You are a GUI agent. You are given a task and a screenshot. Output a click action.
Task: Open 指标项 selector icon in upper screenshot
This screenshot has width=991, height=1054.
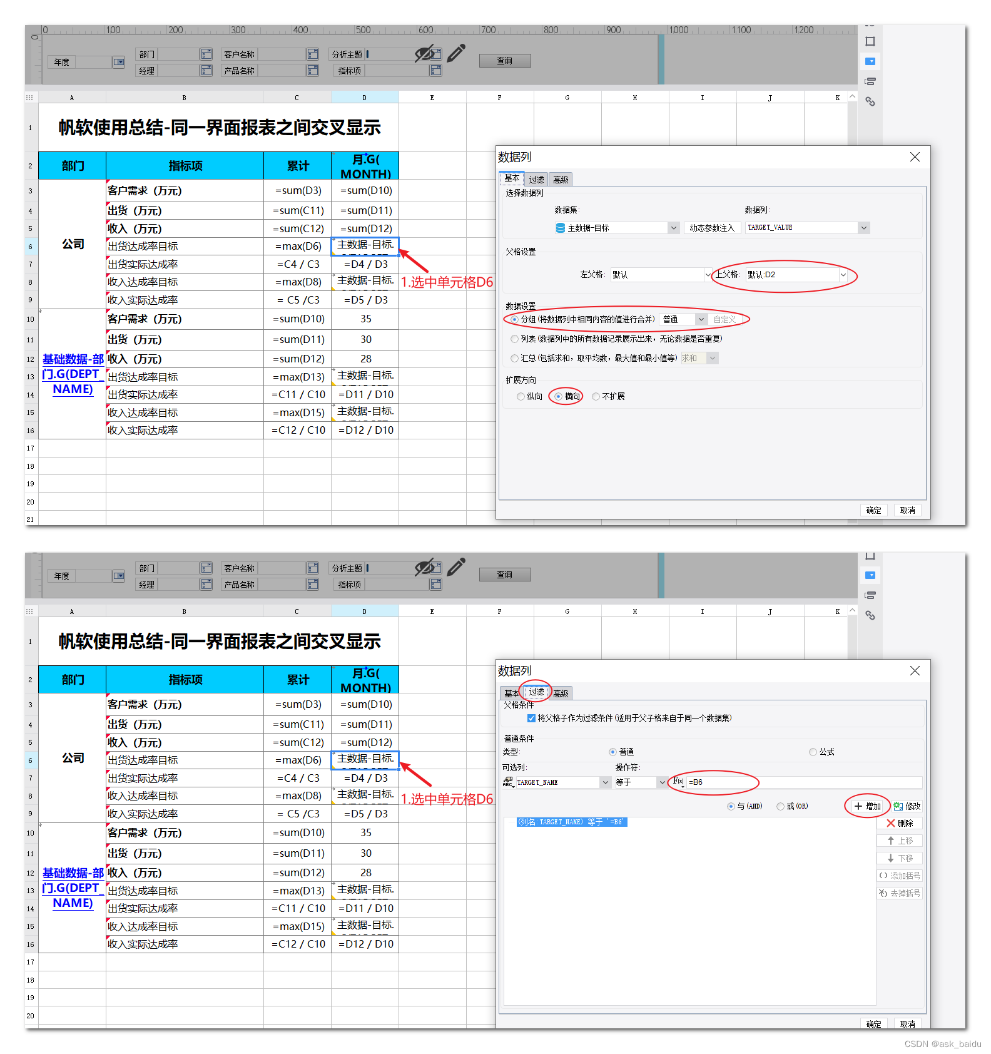(435, 71)
